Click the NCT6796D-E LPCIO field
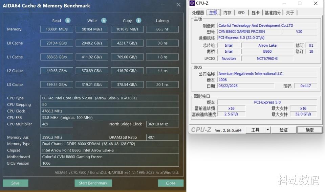This screenshot has width=325, height=192. click(x=267, y=58)
